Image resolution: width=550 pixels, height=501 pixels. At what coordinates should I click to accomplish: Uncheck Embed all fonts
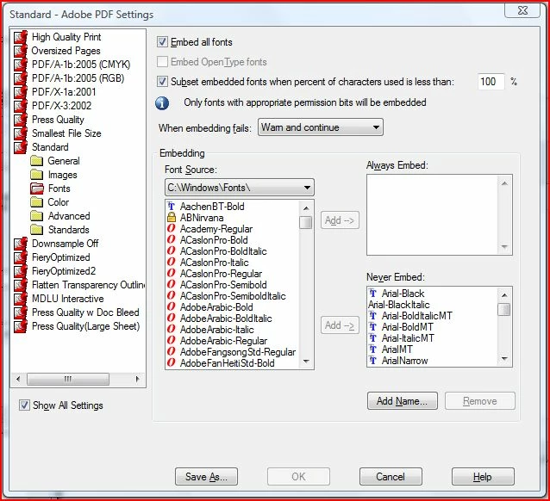click(162, 42)
